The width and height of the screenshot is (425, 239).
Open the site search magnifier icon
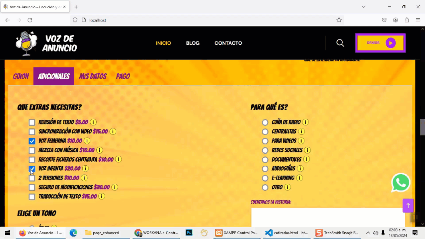click(x=340, y=43)
